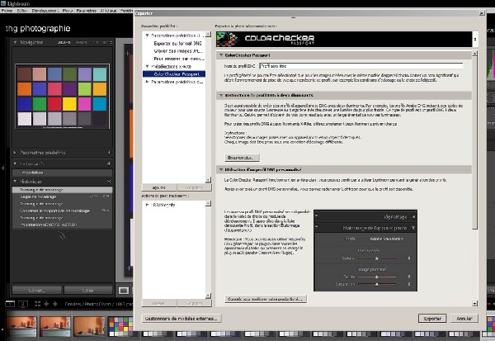Select the Importation history step at the bottom
Screen dimensions: 495x341
pyautogui.click(x=62, y=225)
